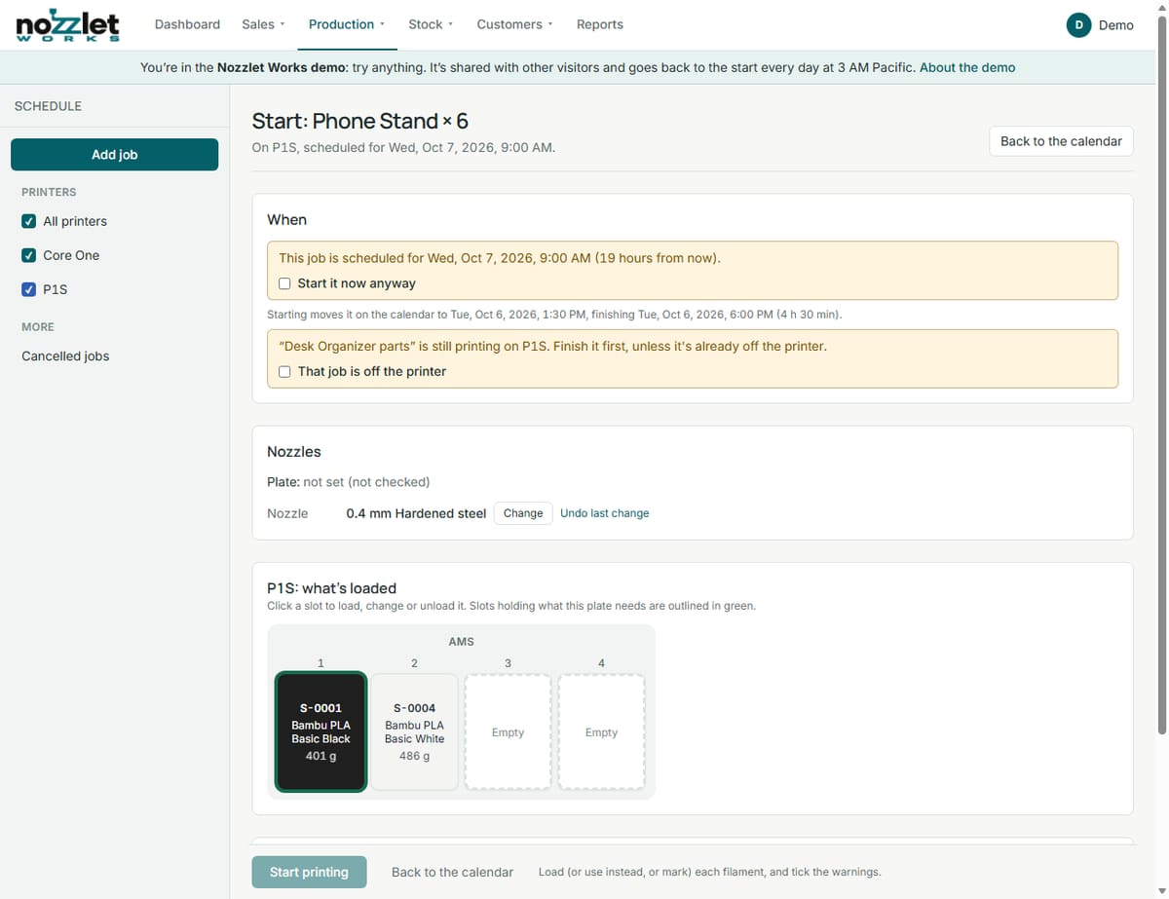The height and width of the screenshot is (899, 1169).
Task: Open the Demo user avatar icon
Action: point(1078,25)
